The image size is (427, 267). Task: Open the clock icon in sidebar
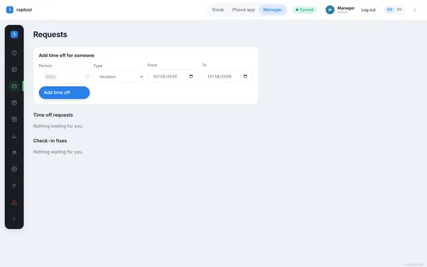click(14, 53)
